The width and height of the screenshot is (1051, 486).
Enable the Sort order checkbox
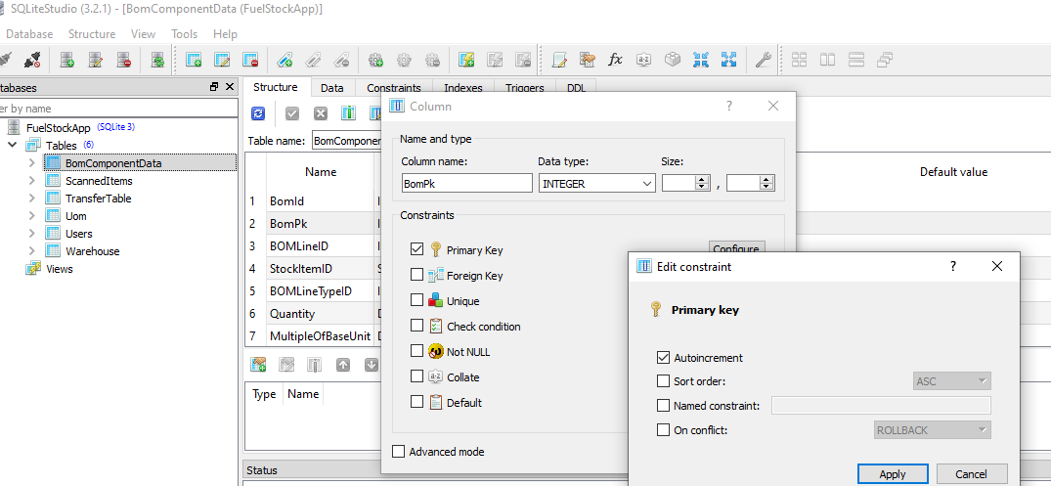pyautogui.click(x=663, y=381)
